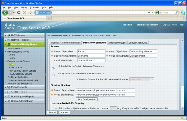Screen dimensions: 187x121
Task: Click the Subject Search Base input field
Action: (x=105, y=90)
